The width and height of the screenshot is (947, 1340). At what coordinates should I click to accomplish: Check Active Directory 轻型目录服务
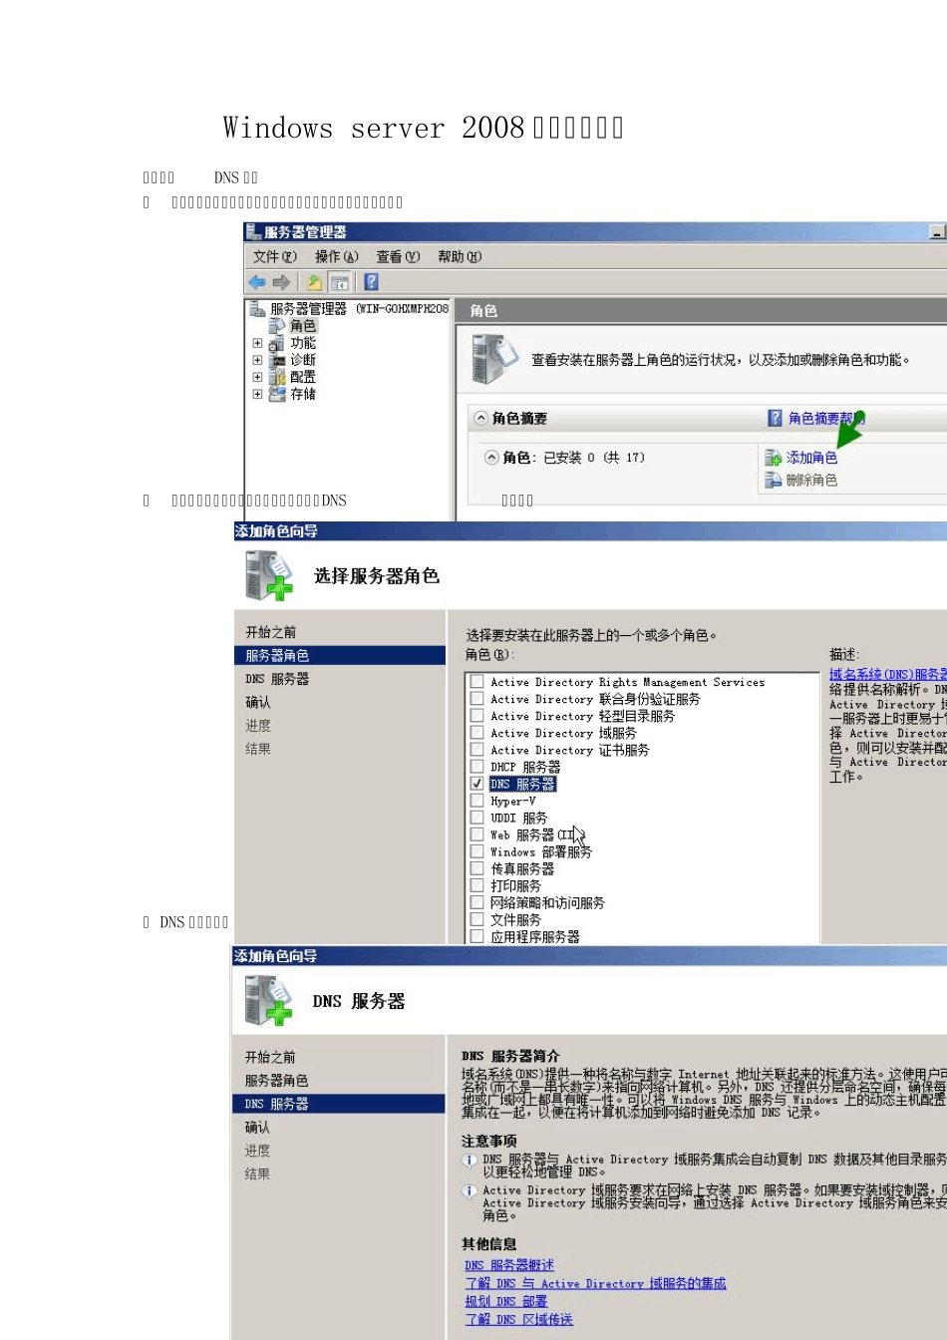(476, 716)
